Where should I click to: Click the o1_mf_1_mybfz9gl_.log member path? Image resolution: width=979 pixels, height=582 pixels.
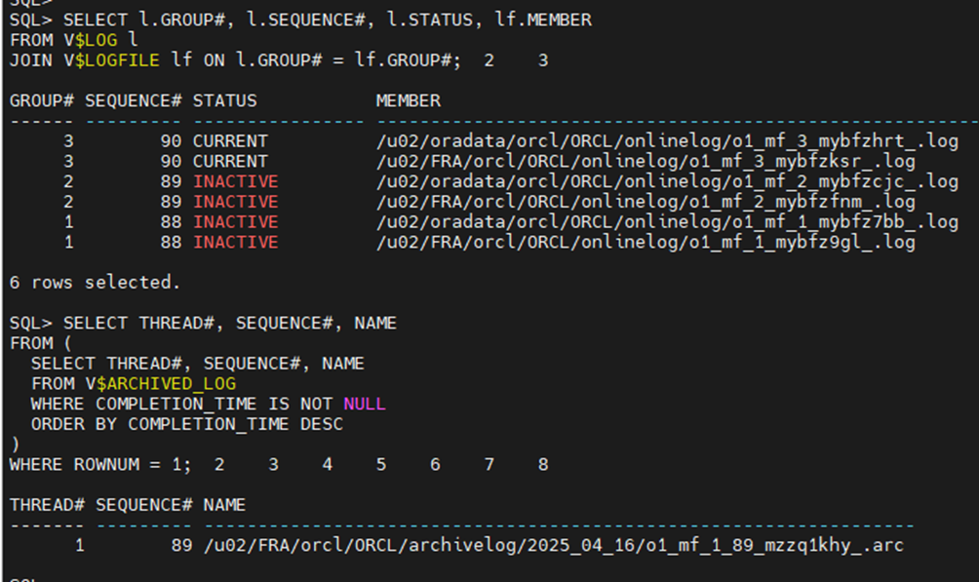pos(646,243)
